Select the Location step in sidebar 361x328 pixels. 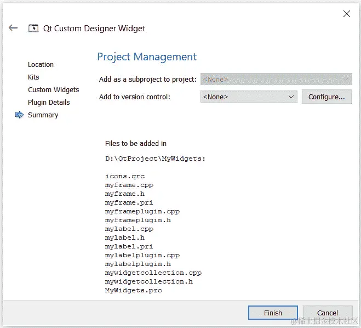coord(41,65)
